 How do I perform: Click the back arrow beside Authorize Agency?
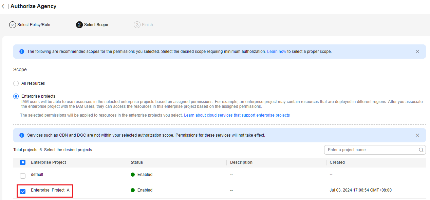tap(3, 6)
